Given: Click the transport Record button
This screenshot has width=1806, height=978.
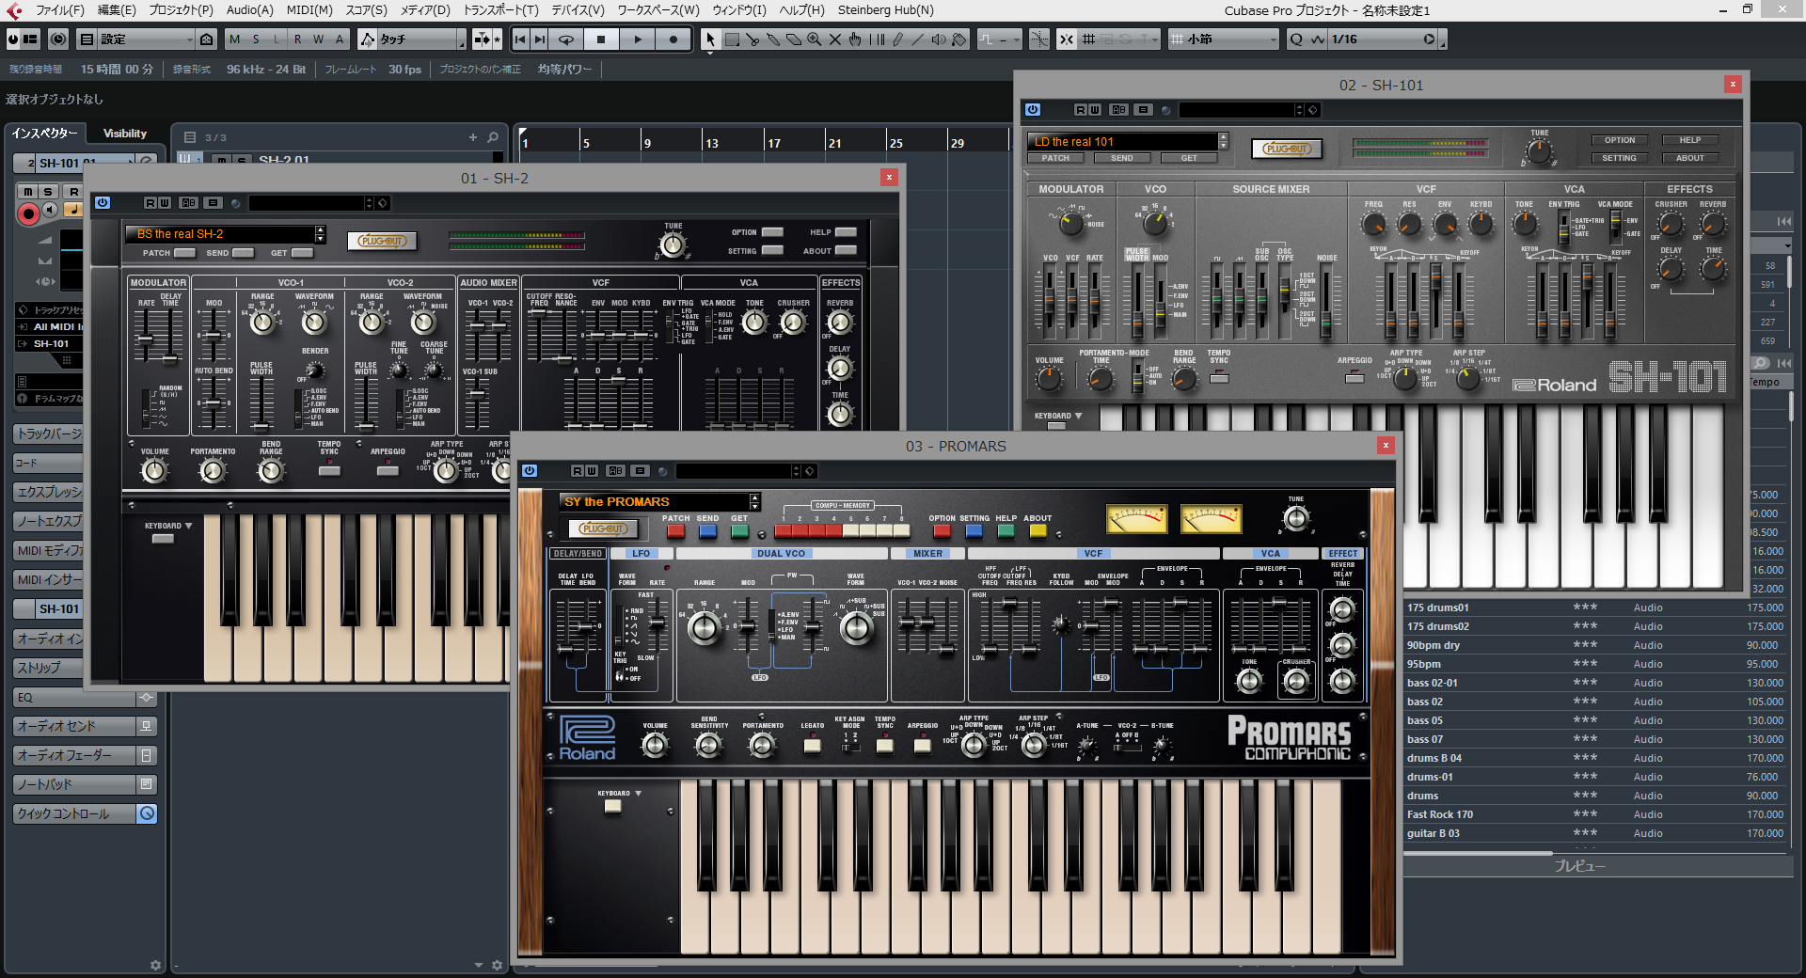Looking at the screenshot, I should 673,39.
